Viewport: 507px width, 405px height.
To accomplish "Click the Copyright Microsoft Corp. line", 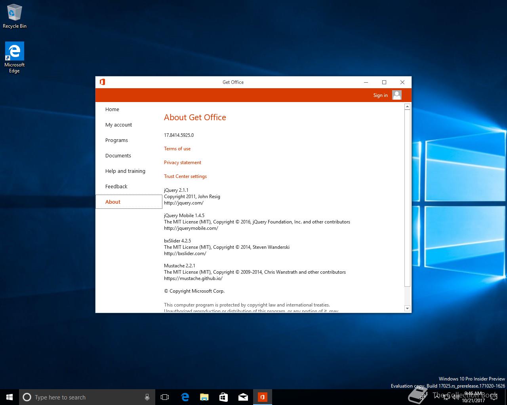I will [194, 291].
